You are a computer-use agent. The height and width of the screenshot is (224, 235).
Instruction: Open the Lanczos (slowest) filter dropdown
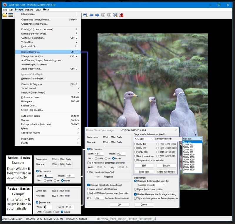point(152,185)
